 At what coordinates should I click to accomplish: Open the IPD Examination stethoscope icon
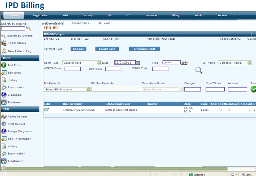click(4, 154)
